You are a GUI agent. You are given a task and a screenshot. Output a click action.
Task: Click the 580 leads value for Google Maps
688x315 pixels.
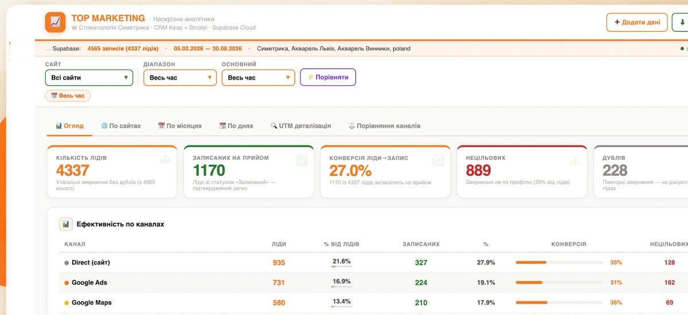(279, 303)
